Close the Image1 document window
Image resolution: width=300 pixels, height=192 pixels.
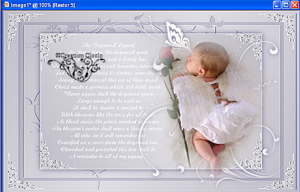[295, 5]
